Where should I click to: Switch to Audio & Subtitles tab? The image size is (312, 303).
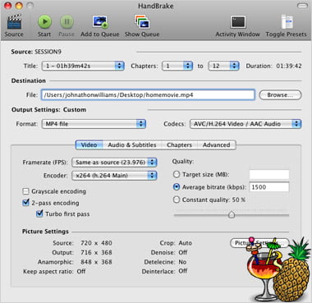pyautogui.click(x=132, y=145)
